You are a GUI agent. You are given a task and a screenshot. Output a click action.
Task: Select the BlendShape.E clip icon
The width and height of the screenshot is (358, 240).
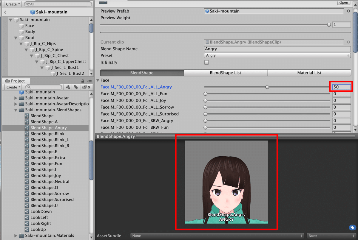27,152
